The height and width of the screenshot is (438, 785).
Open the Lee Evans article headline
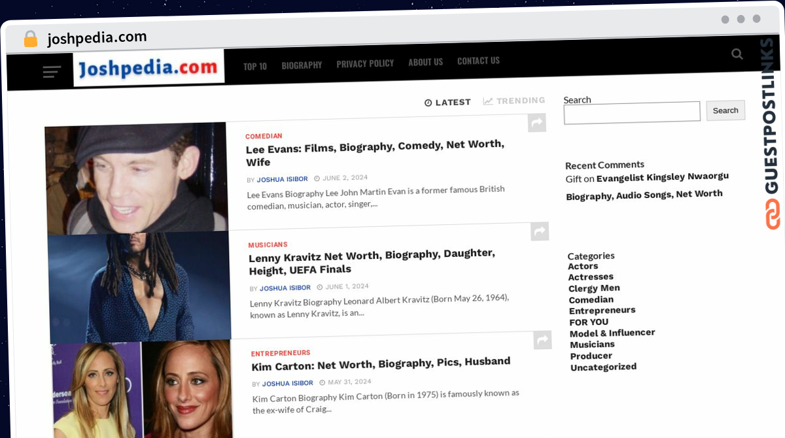(x=375, y=153)
